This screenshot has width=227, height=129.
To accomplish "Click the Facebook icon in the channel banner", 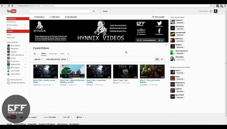I will pyautogui.click(x=159, y=31).
